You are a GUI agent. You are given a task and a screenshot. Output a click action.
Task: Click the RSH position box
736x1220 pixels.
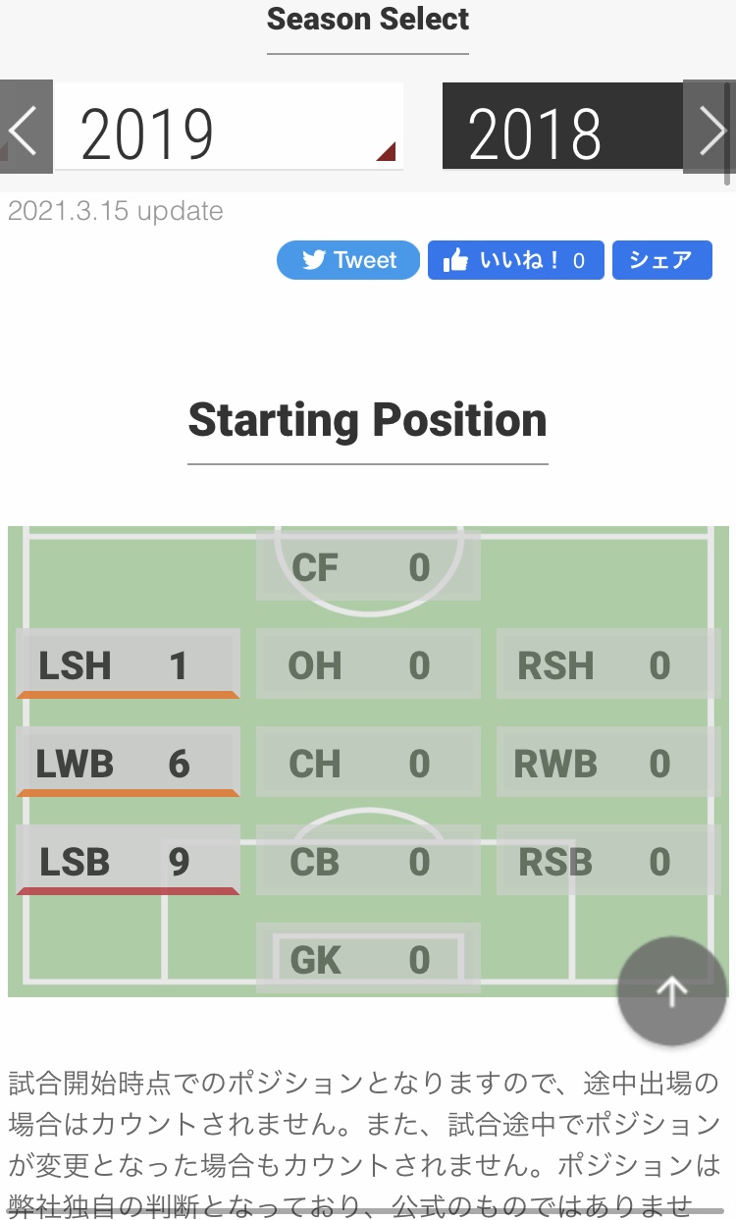pyautogui.click(x=607, y=665)
